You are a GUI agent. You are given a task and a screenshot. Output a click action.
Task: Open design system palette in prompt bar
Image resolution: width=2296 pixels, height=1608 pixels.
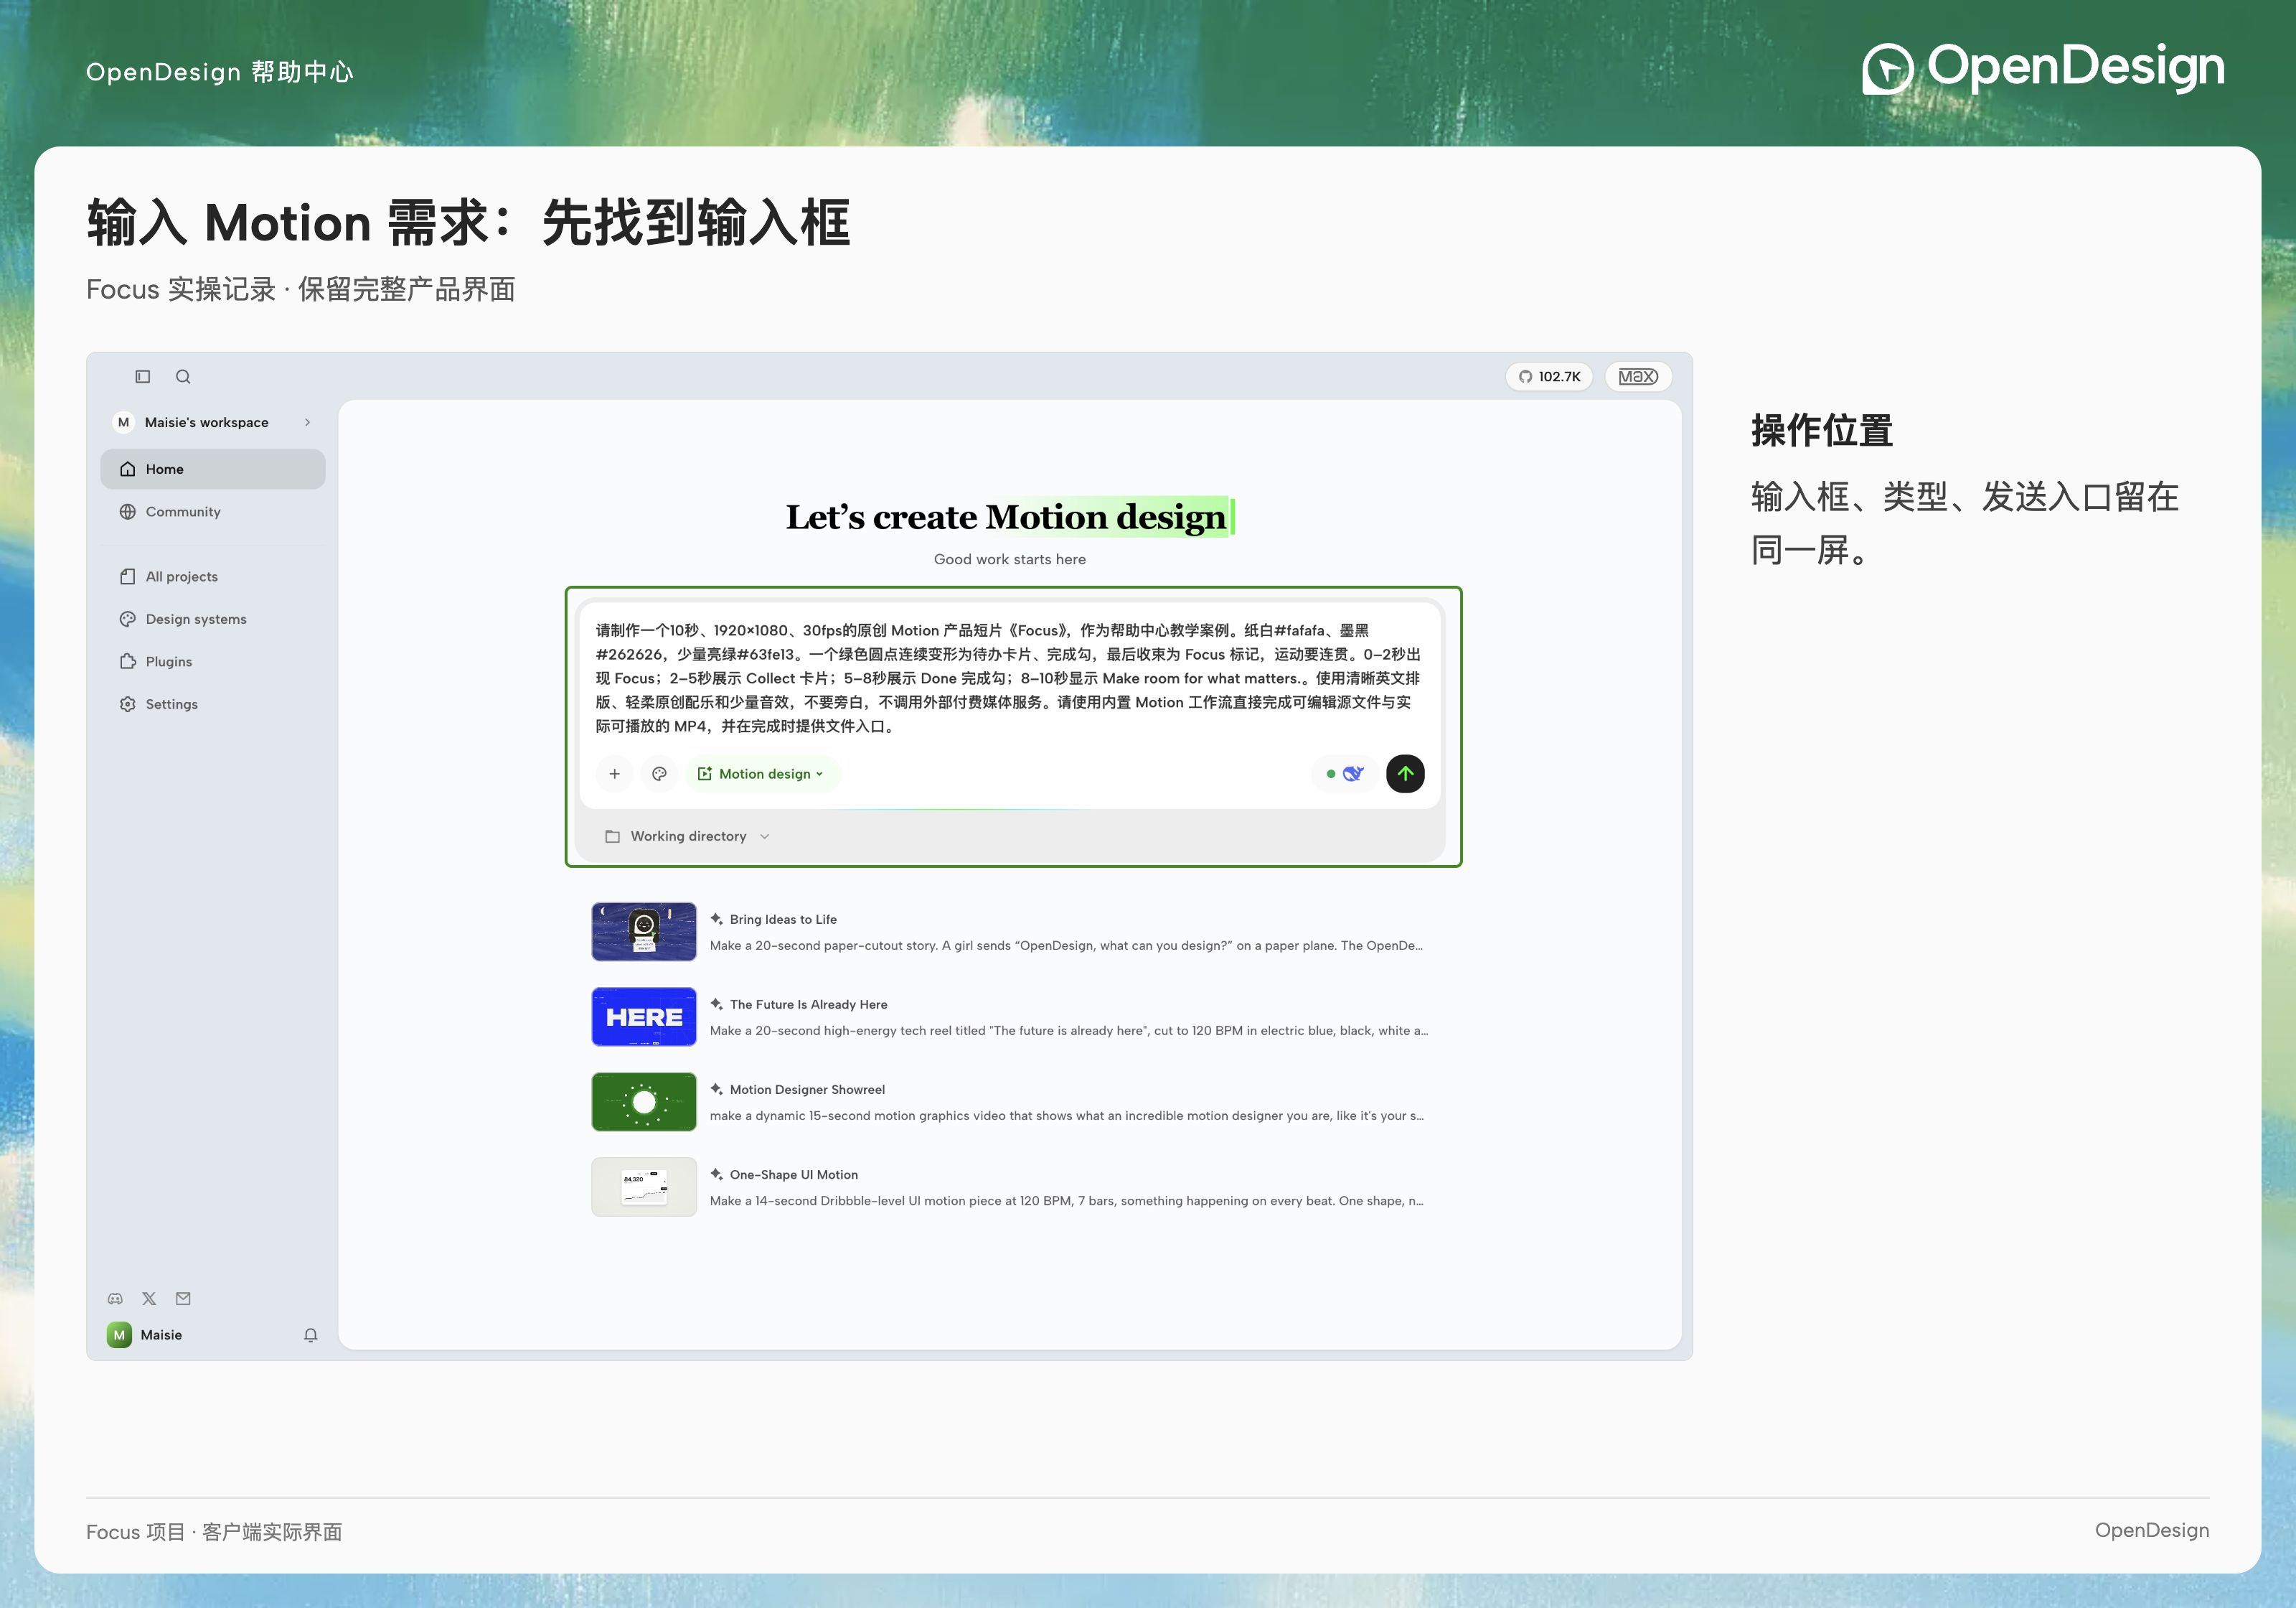(659, 773)
